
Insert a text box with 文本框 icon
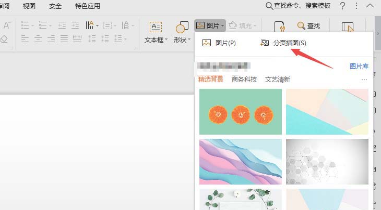click(x=156, y=27)
